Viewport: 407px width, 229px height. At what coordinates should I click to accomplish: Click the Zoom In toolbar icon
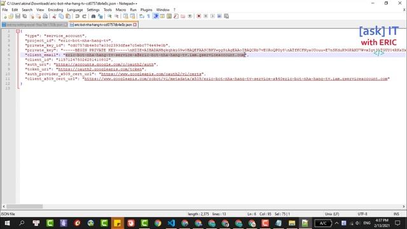[109, 16]
